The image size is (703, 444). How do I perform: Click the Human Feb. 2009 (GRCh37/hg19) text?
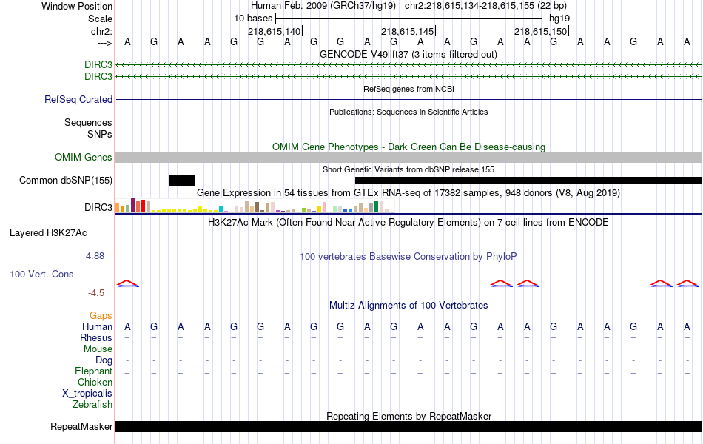click(323, 6)
